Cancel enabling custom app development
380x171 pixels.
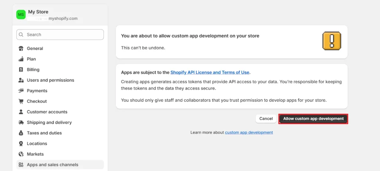pyautogui.click(x=266, y=119)
